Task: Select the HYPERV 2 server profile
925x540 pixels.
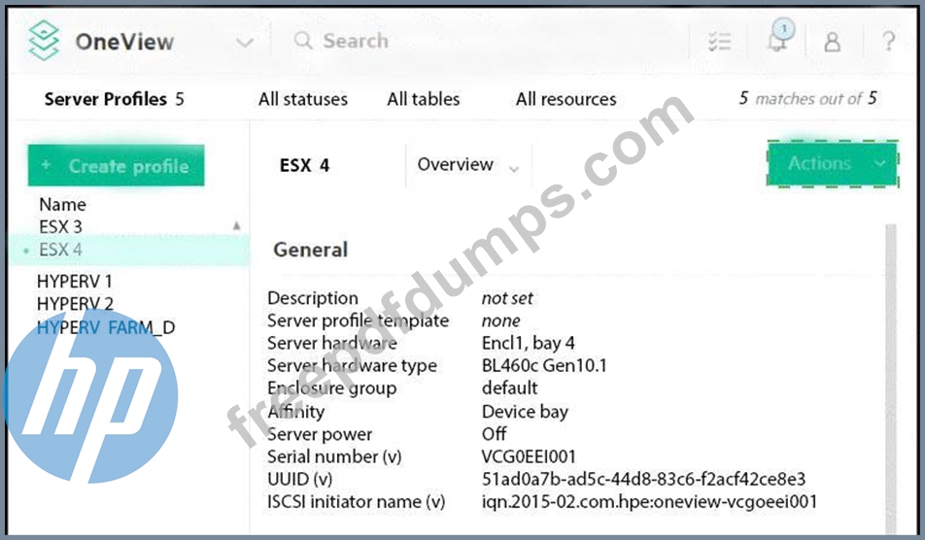Action: click(x=75, y=304)
